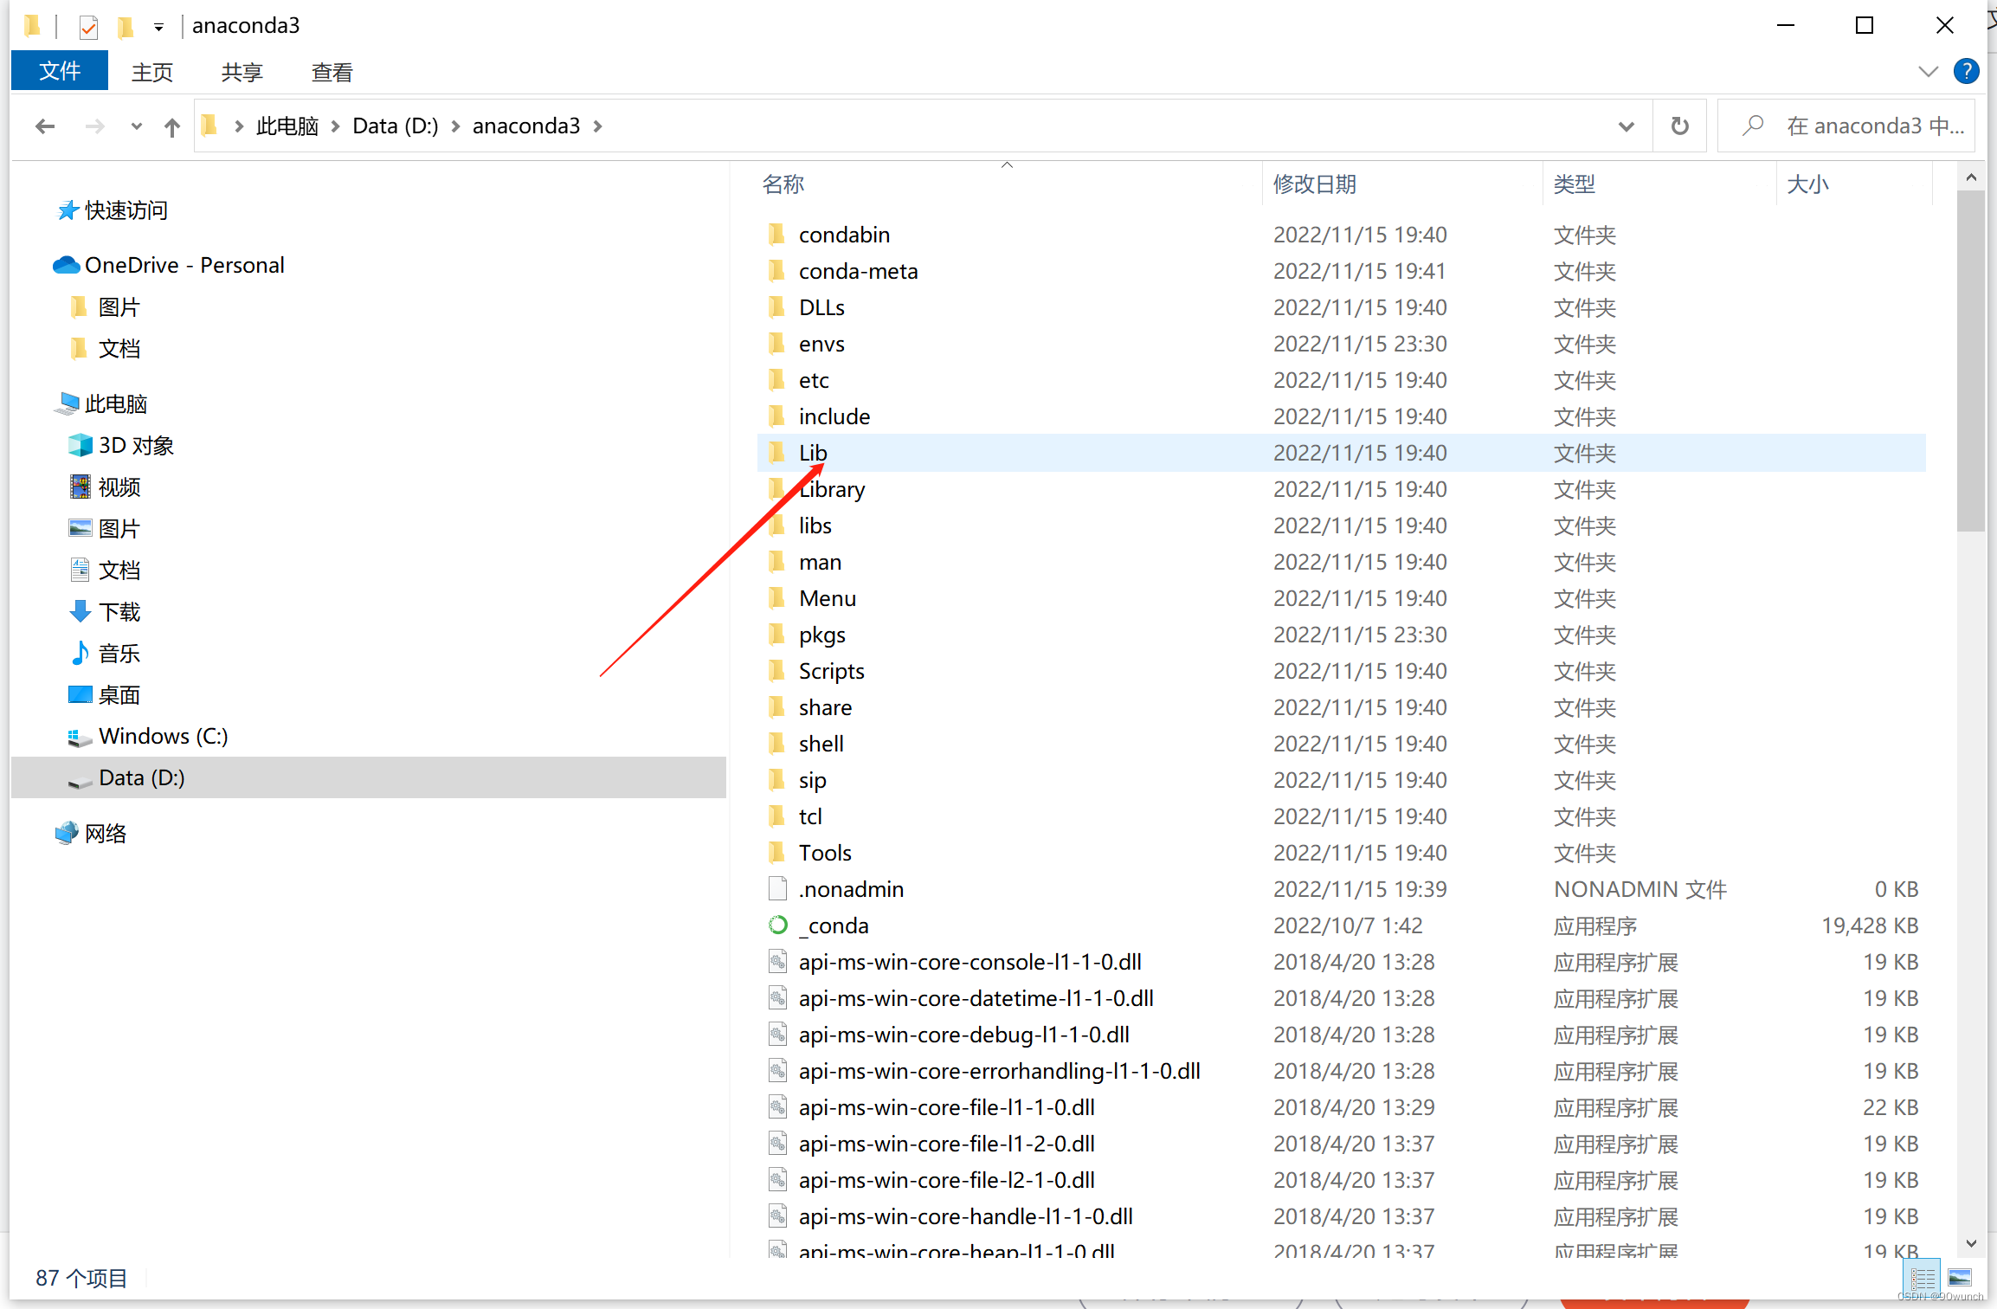
Task: Open the 3D 对象 folder in sidebar
Action: [136, 445]
